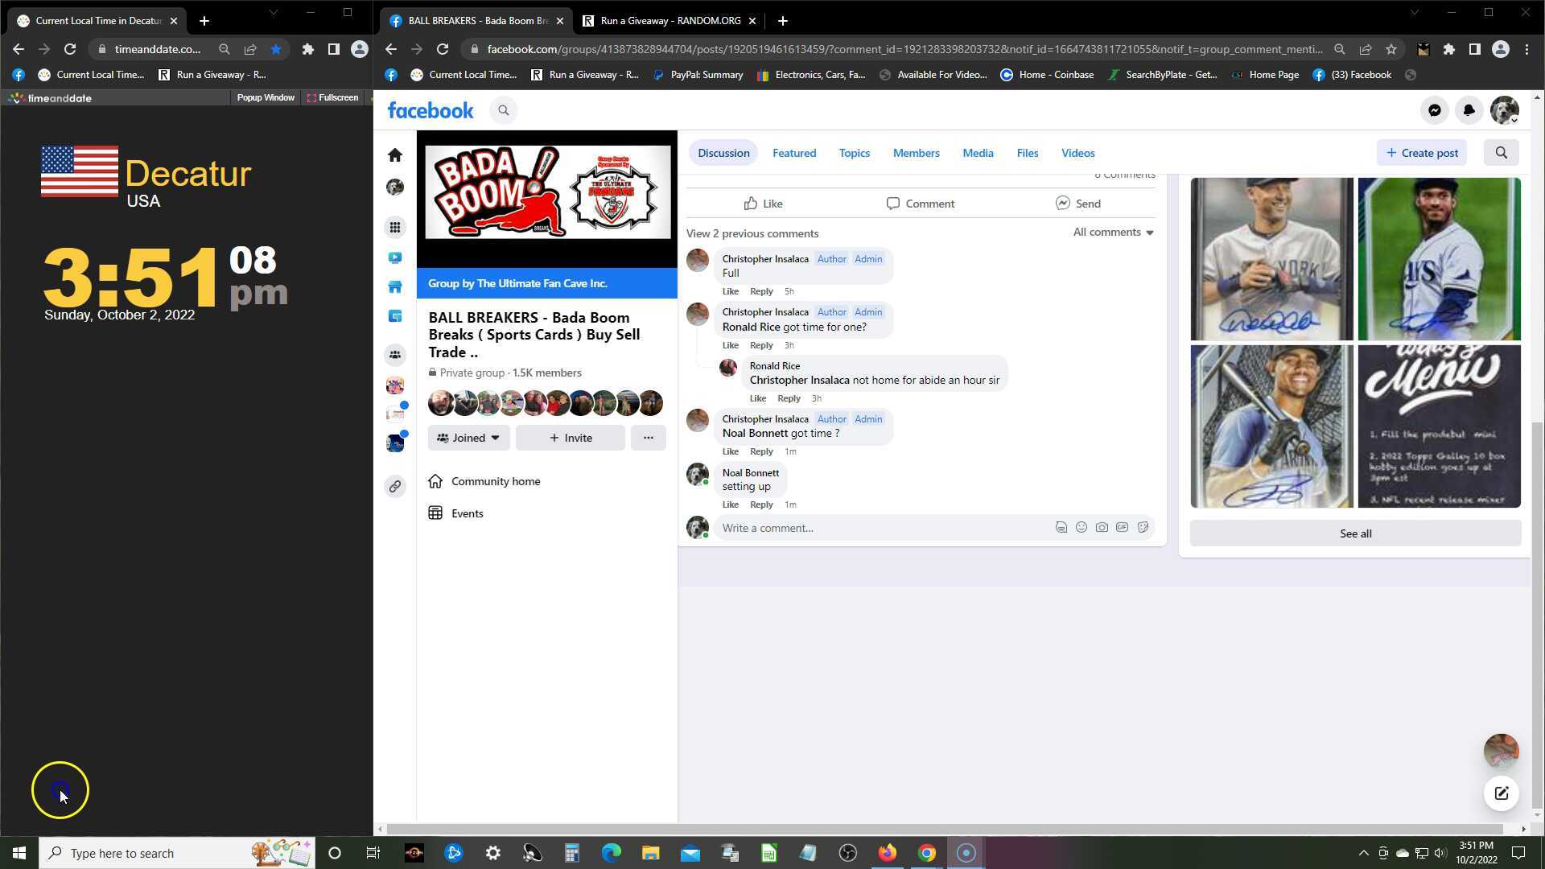The width and height of the screenshot is (1545, 869).
Task: Like the post with Like button
Action: pos(763,204)
